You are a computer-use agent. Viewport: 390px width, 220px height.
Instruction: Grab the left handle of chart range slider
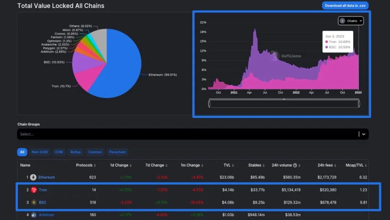[x=209, y=104]
